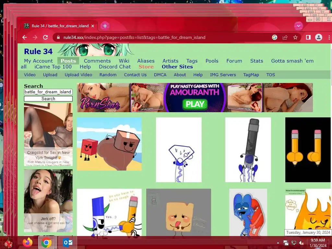This screenshot has height=249, width=332.
Task: Open the taskbar clock showing 9:59 AM
Action: (x=318, y=243)
